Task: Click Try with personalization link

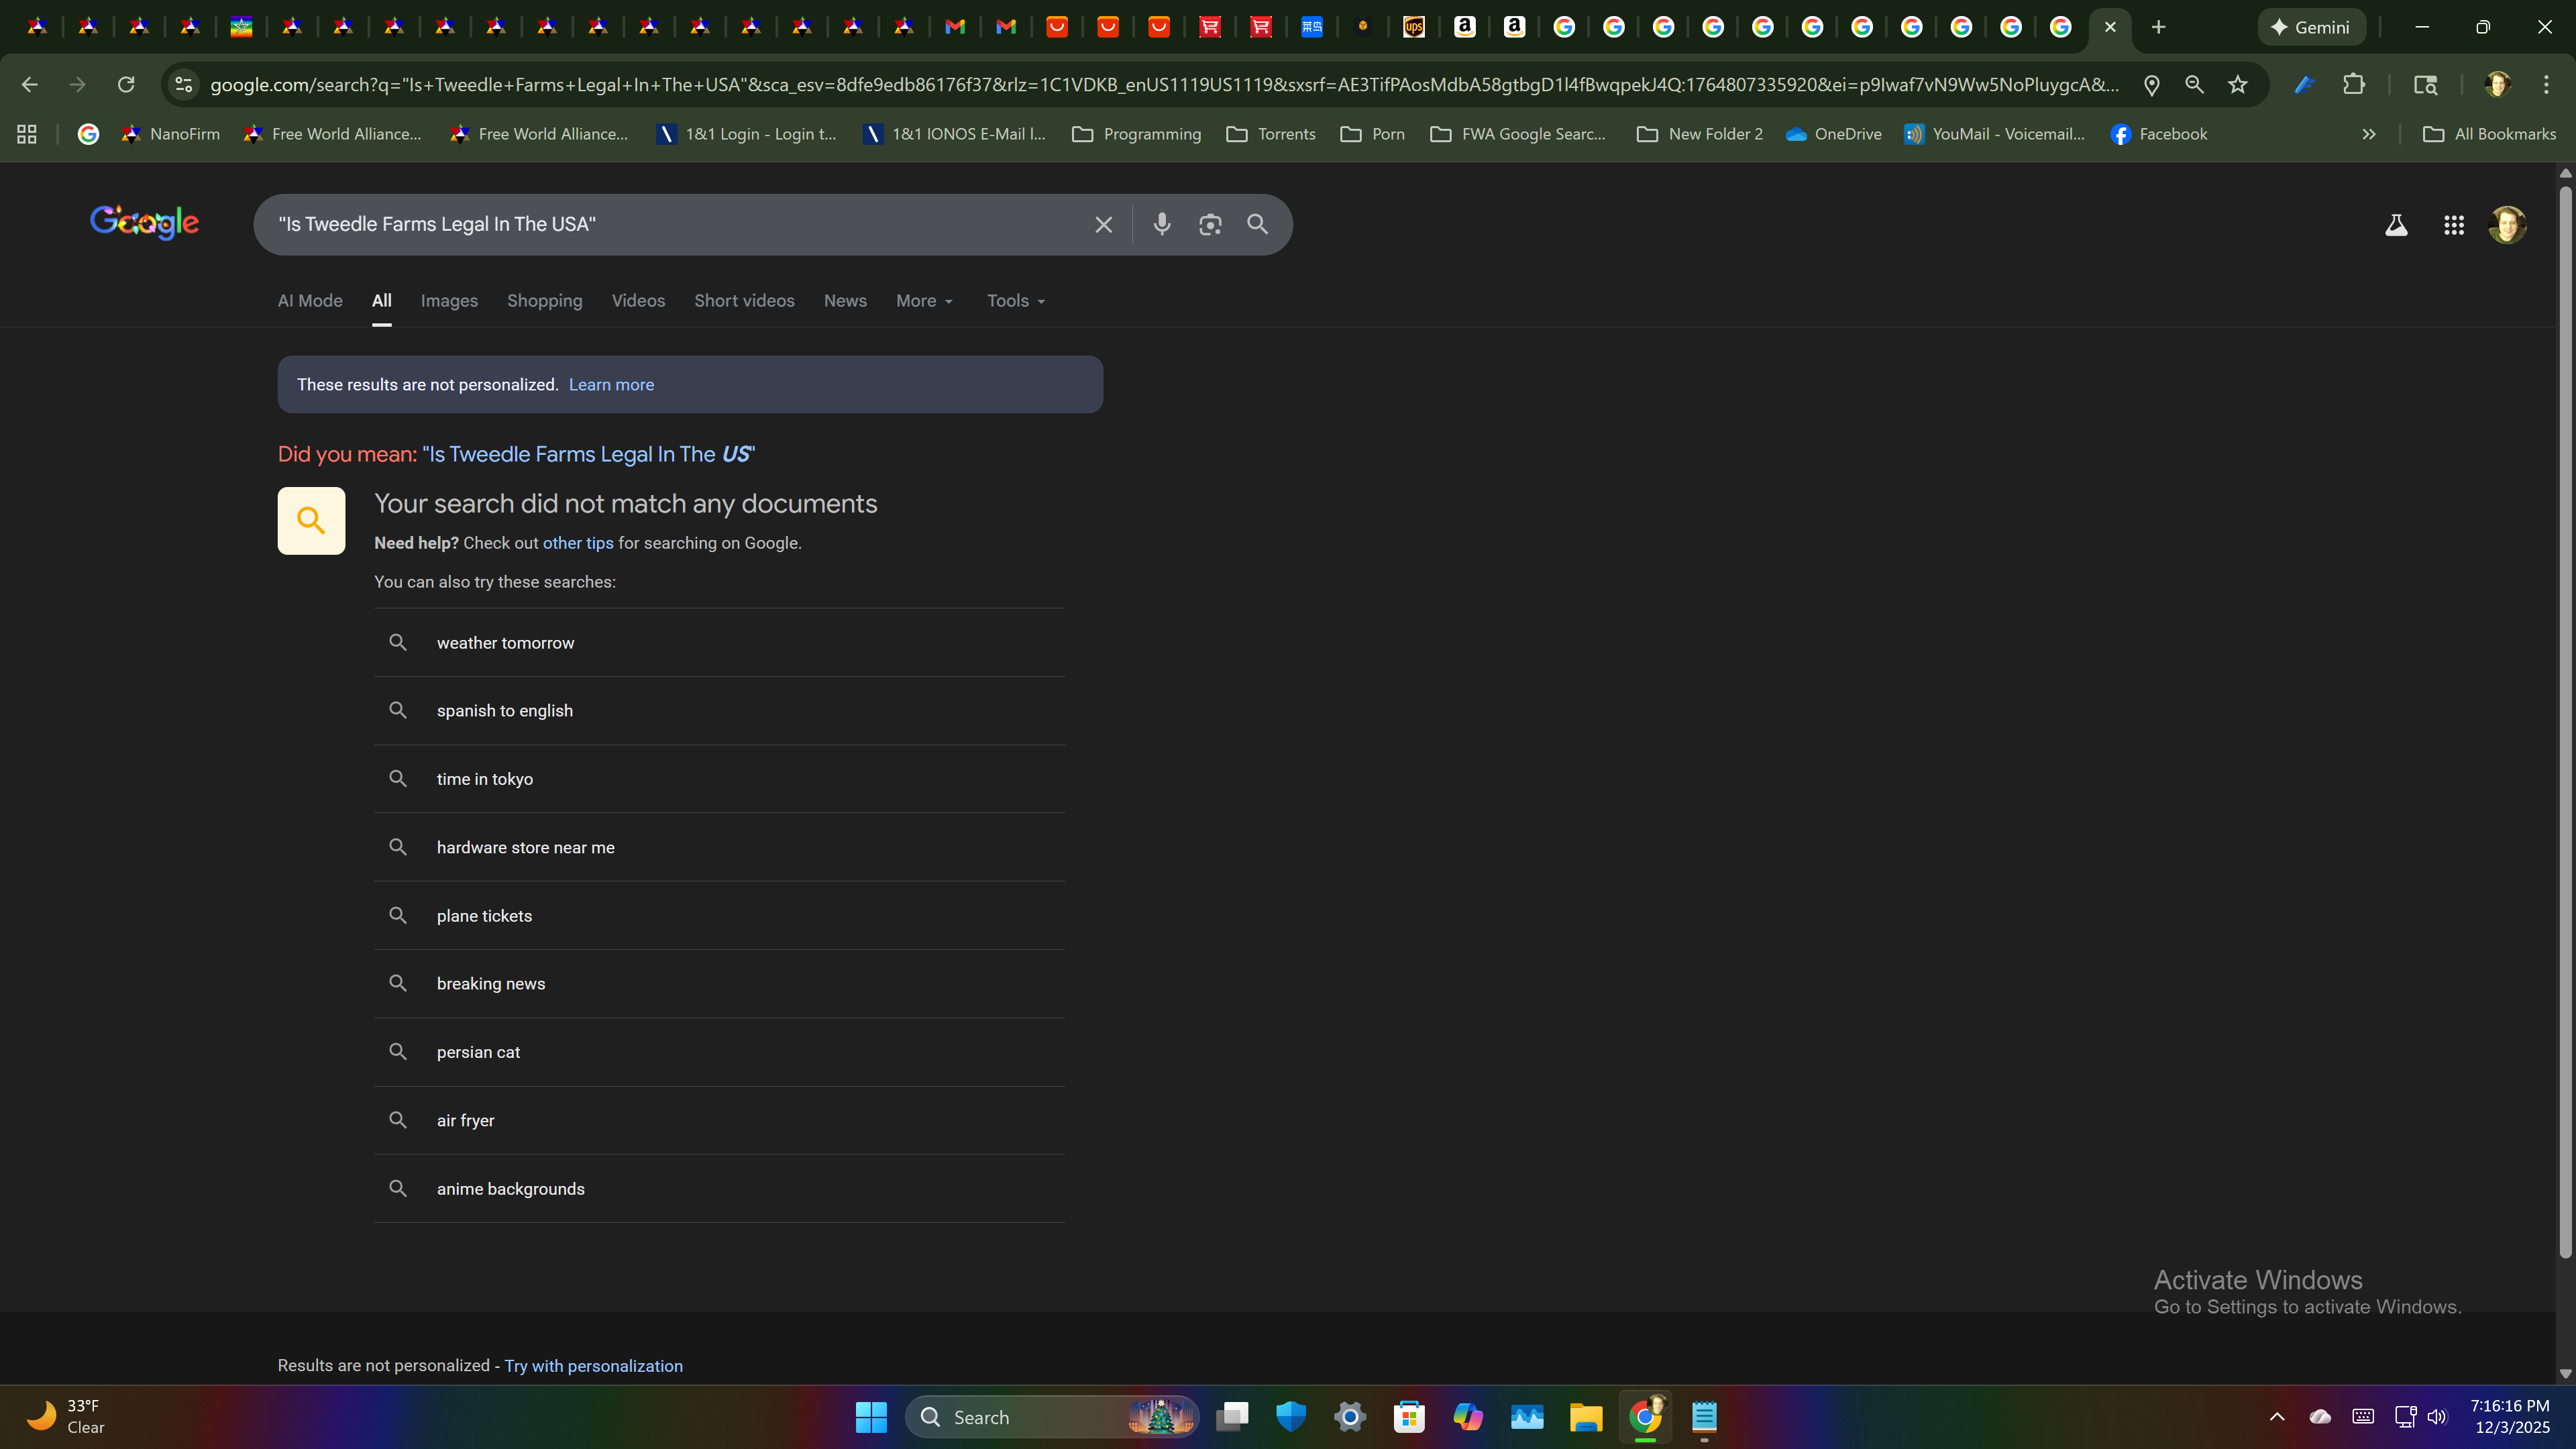Action: click(593, 1366)
